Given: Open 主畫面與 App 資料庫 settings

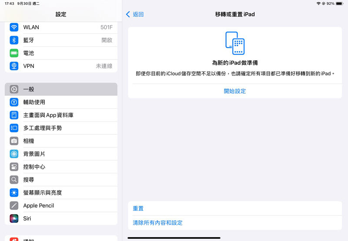Looking at the screenshot, I should pyautogui.click(x=61, y=115).
